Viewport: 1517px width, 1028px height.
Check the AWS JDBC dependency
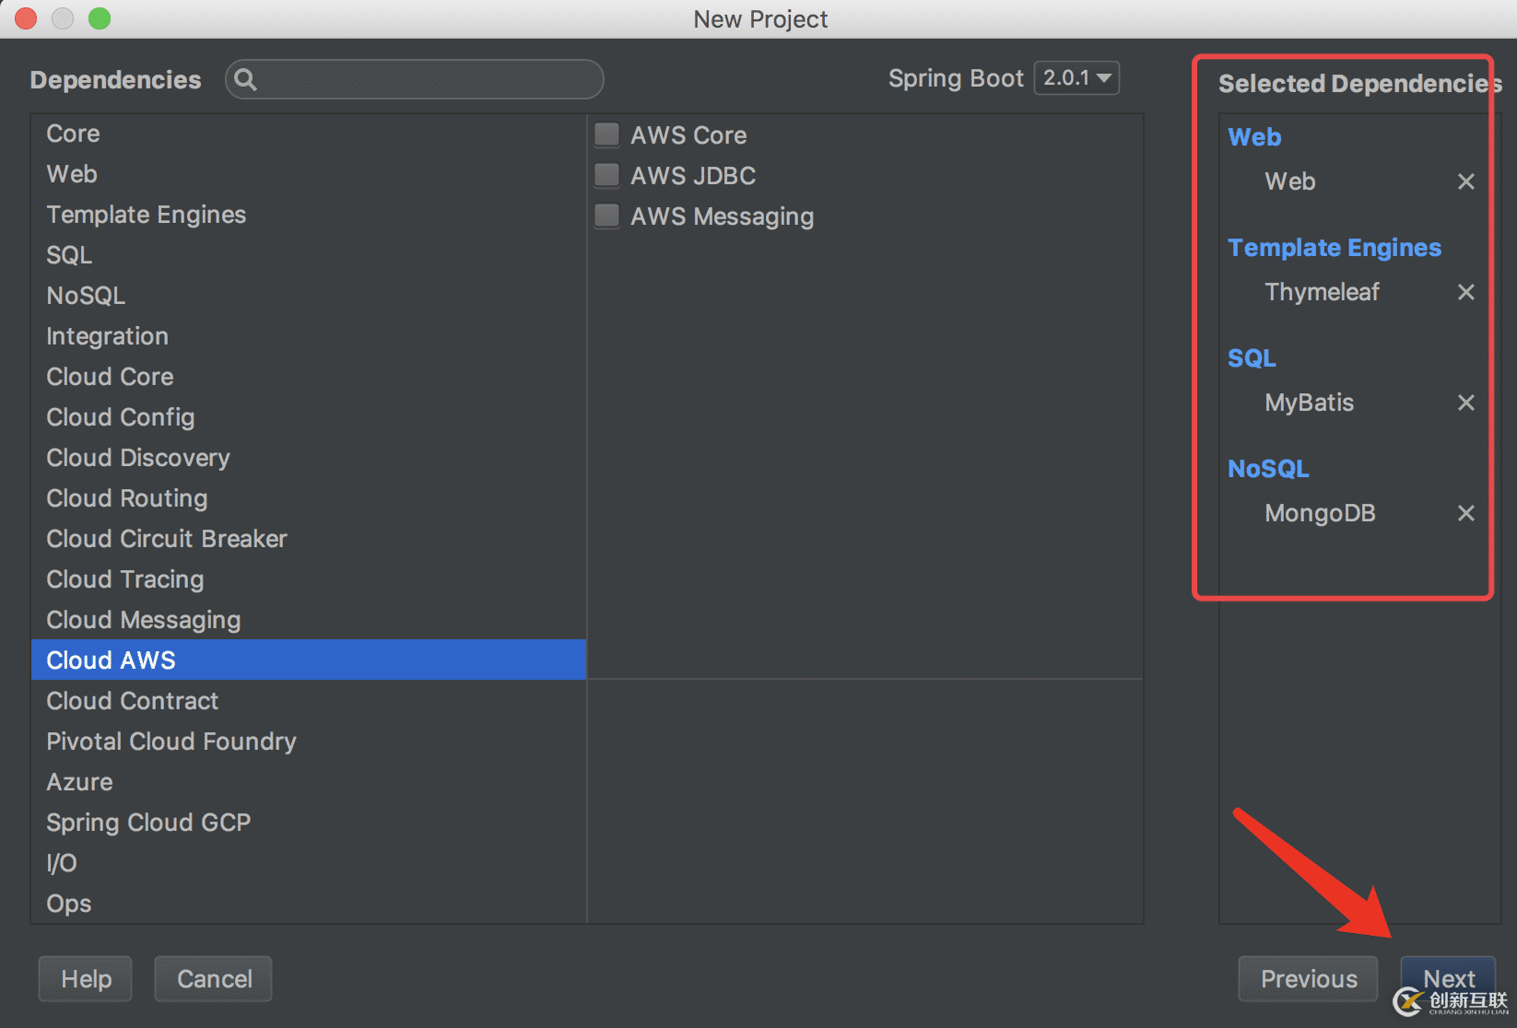(606, 175)
